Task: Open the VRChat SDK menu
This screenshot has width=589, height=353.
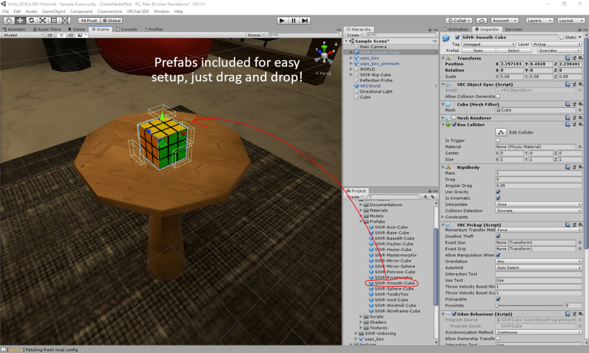Action: tap(138, 12)
